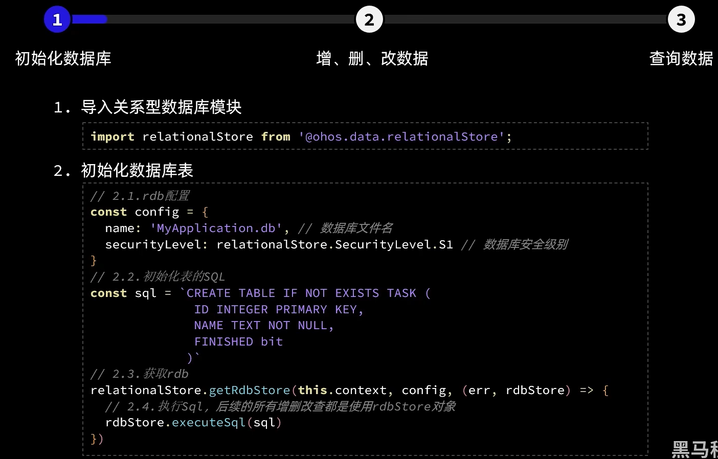
Task: Select the 增、删、改数据 step label
Action: click(372, 58)
